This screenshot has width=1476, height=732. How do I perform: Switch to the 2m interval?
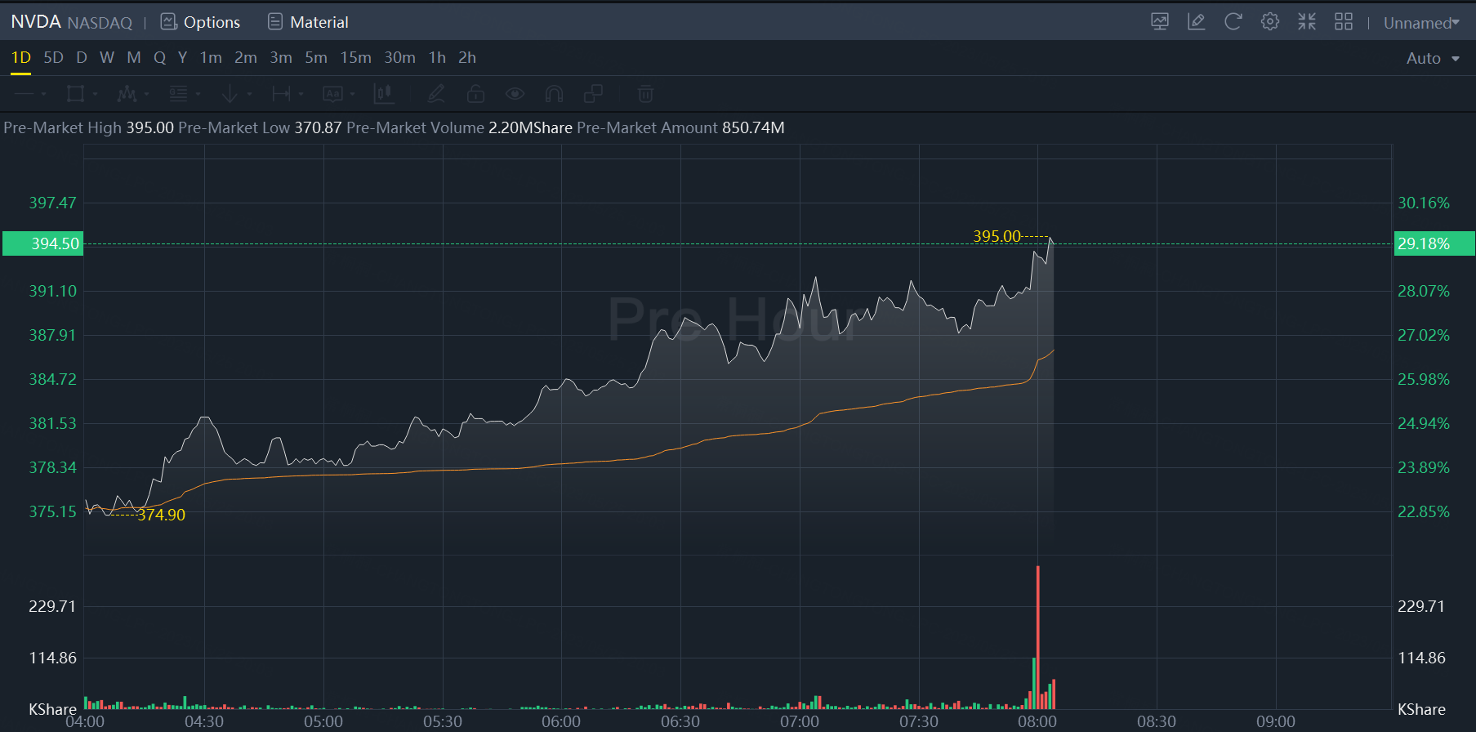[246, 58]
